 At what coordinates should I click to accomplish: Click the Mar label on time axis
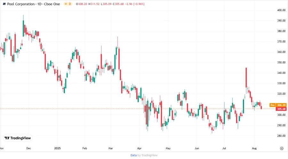click(111, 148)
